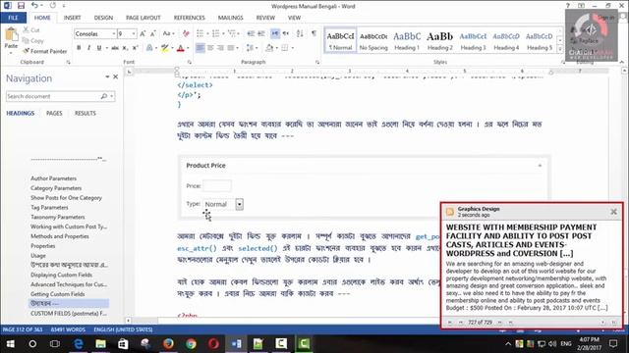This screenshot has height=353, width=629.
Task: Click the Grow Font icon
Action: pos(143,34)
